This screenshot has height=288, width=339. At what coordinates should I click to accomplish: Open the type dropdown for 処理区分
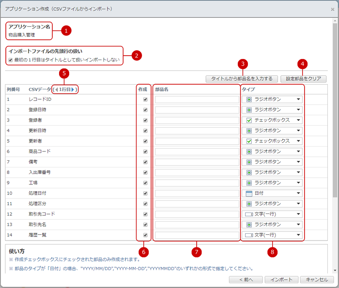(x=298, y=204)
